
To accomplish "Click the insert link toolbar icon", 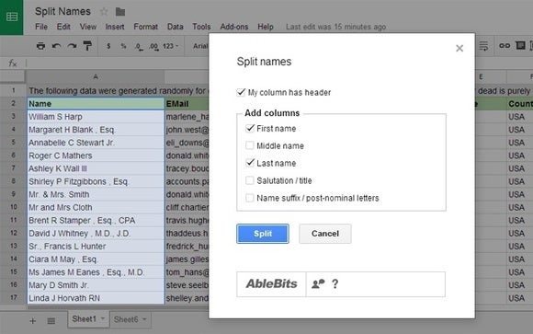I will (x=505, y=46).
